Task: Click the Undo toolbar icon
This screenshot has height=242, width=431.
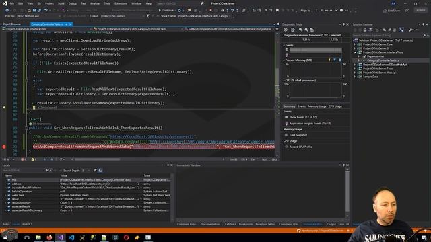Action: click(x=46, y=11)
